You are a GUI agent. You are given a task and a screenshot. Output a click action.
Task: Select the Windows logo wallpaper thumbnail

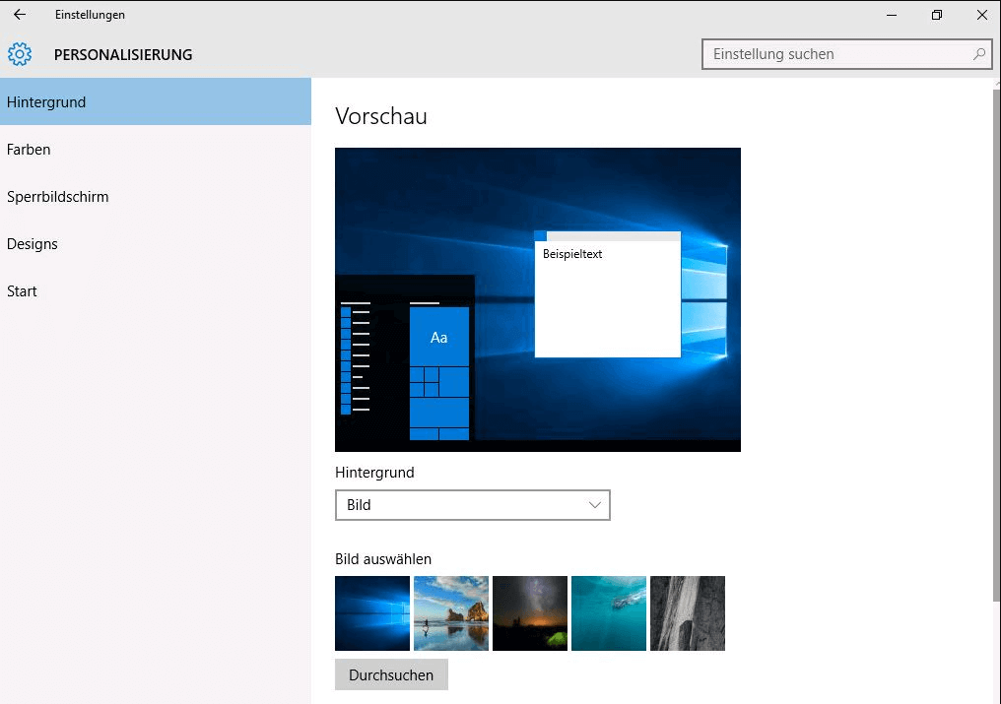click(372, 613)
